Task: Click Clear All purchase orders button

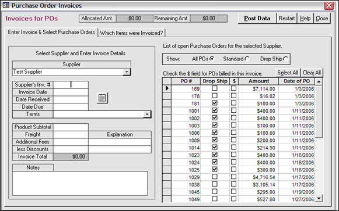Action: coord(312,73)
